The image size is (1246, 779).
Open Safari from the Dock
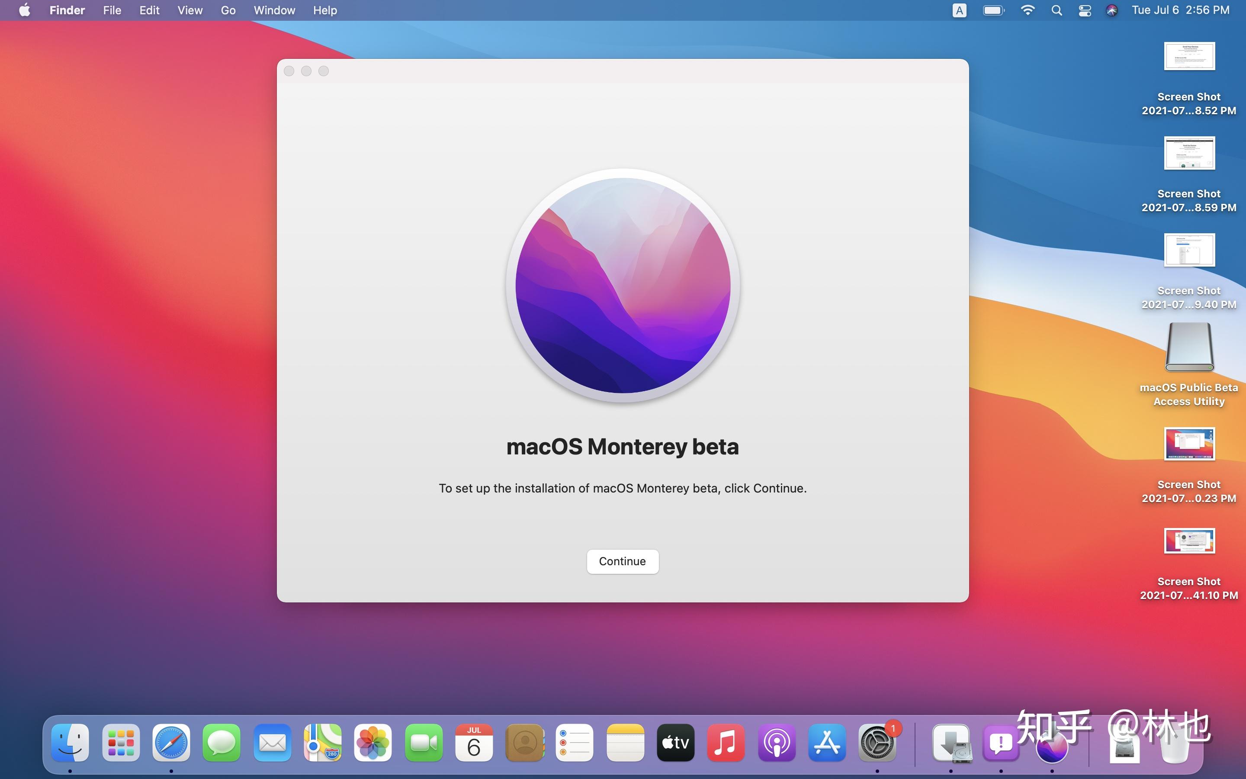(171, 742)
